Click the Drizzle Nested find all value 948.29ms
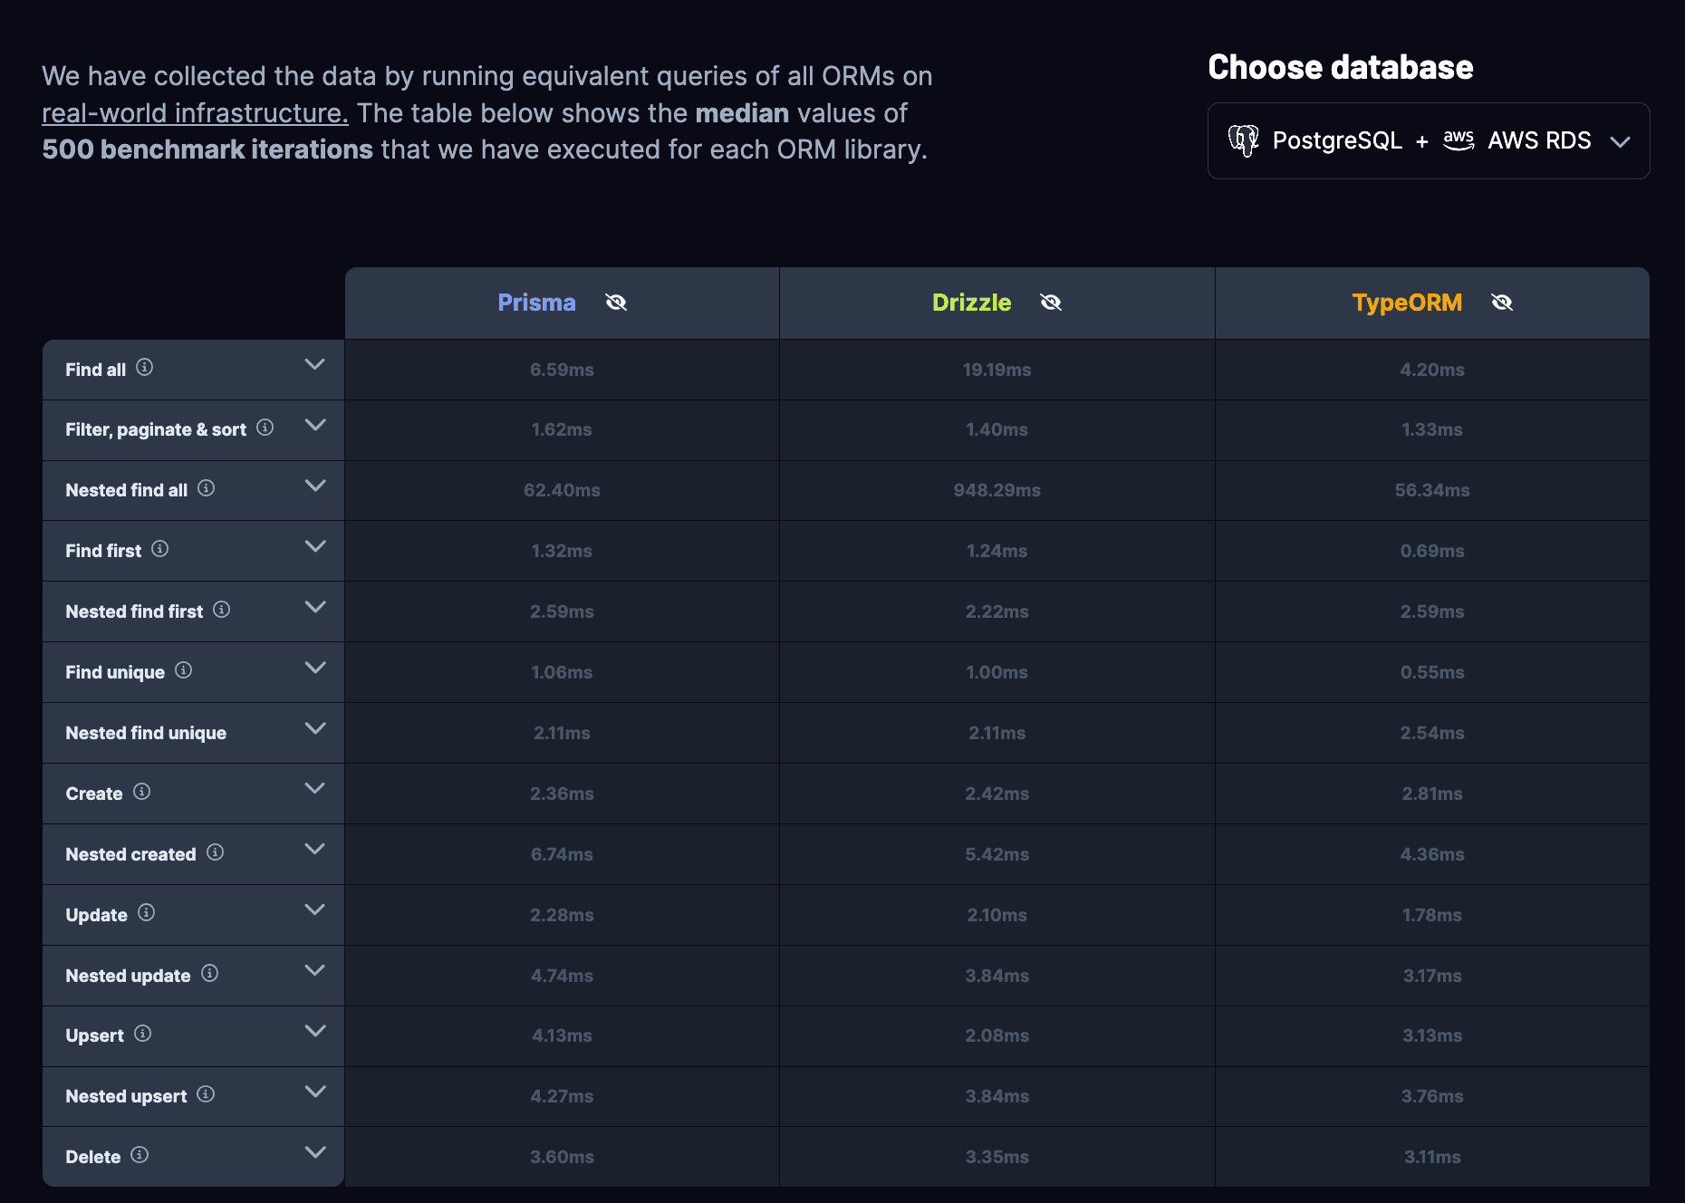1685x1203 pixels. click(997, 490)
